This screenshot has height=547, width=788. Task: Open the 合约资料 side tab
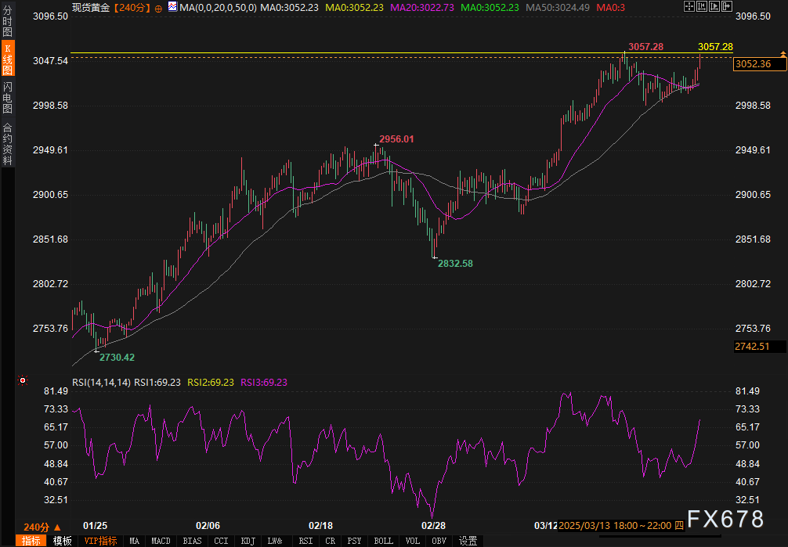tap(7, 144)
